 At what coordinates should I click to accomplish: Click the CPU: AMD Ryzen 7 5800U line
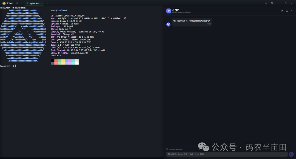[72, 37]
